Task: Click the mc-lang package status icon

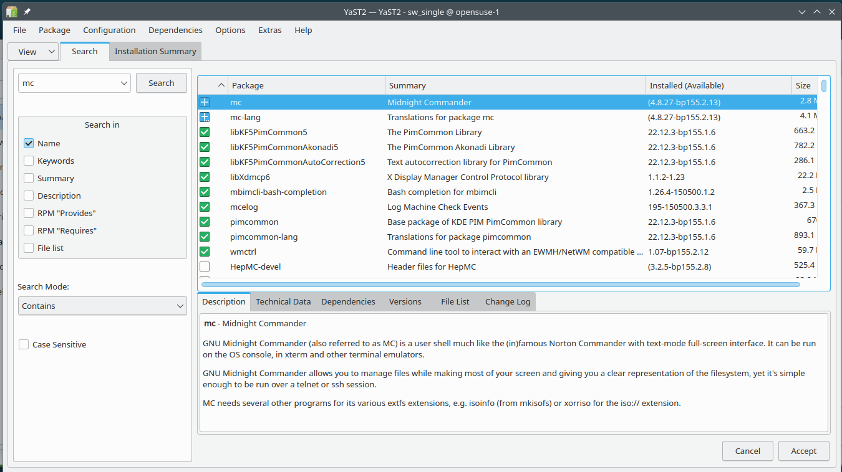Action: pyautogui.click(x=205, y=117)
